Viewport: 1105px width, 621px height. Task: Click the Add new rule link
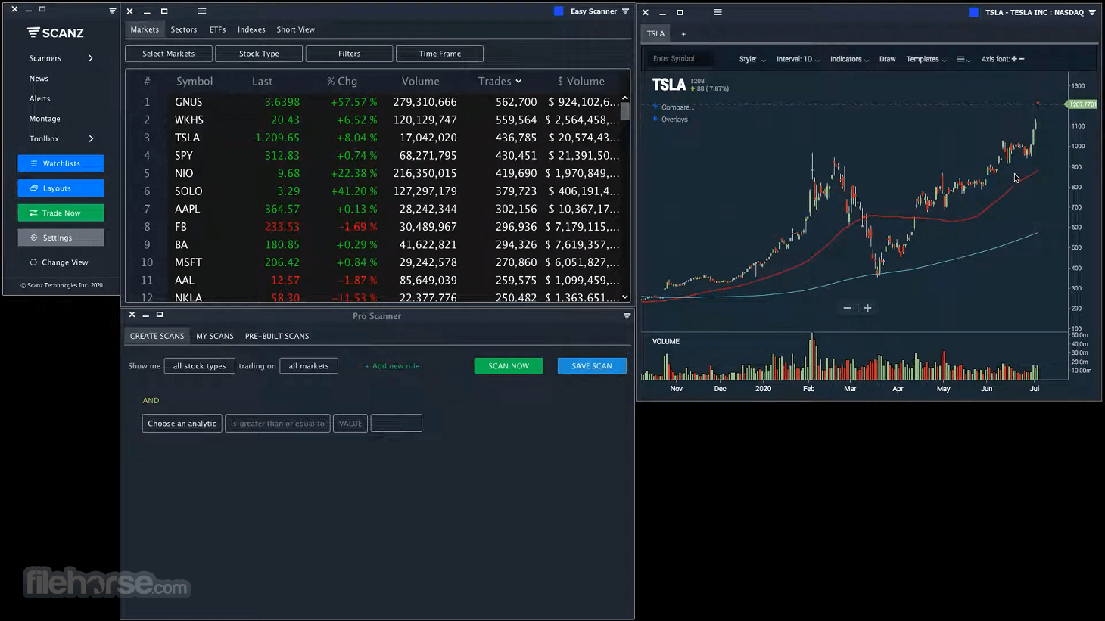392,366
